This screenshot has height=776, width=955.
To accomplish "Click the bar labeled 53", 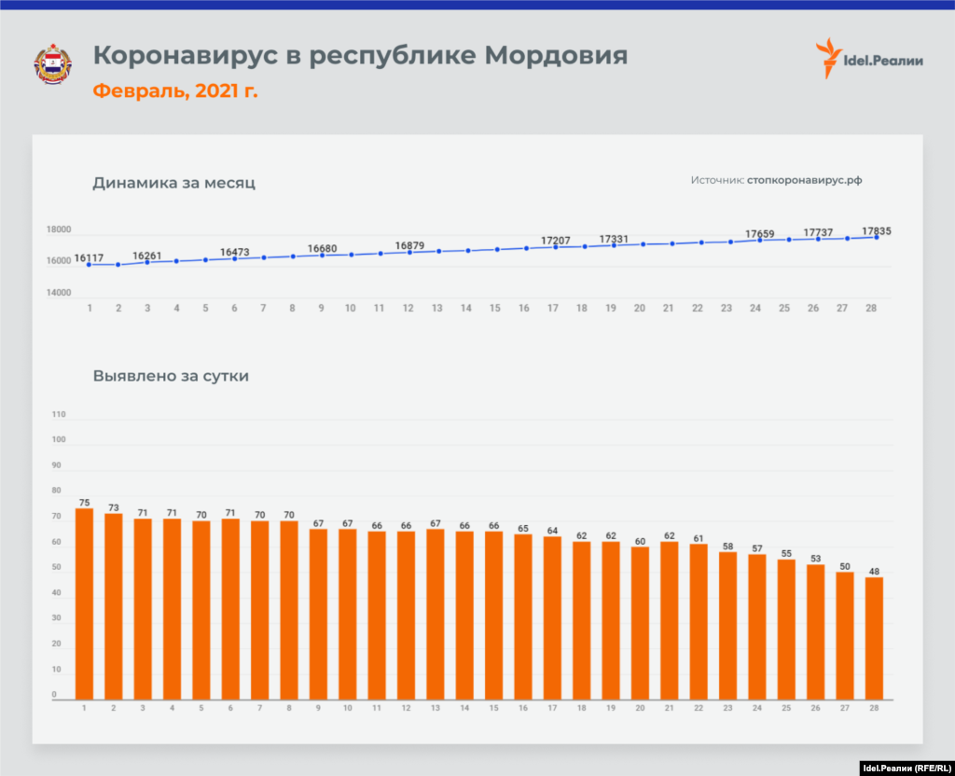I will click(x=815, y=631).
